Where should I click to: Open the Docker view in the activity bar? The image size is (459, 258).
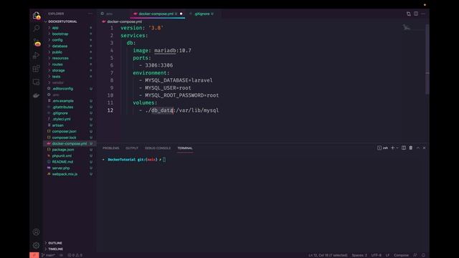(x=36, y=95)
